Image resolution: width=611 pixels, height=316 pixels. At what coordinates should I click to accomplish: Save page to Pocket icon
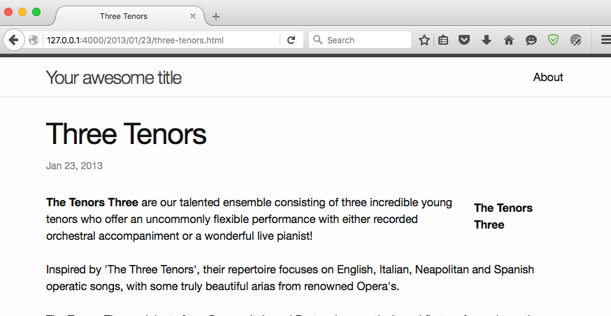(x=463, y=40)
